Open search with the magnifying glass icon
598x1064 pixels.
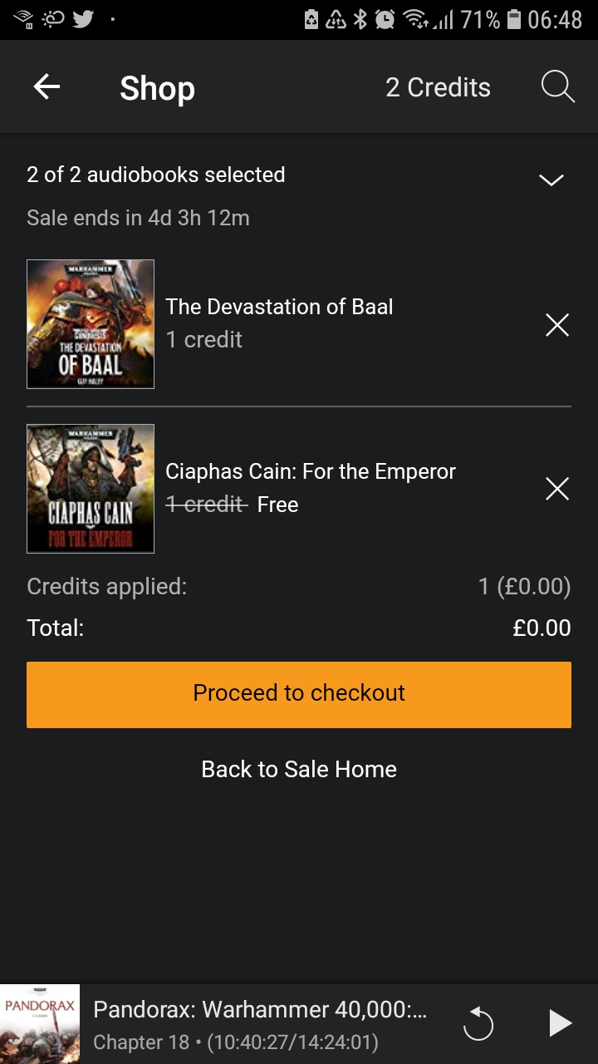(x=557, y=86)
